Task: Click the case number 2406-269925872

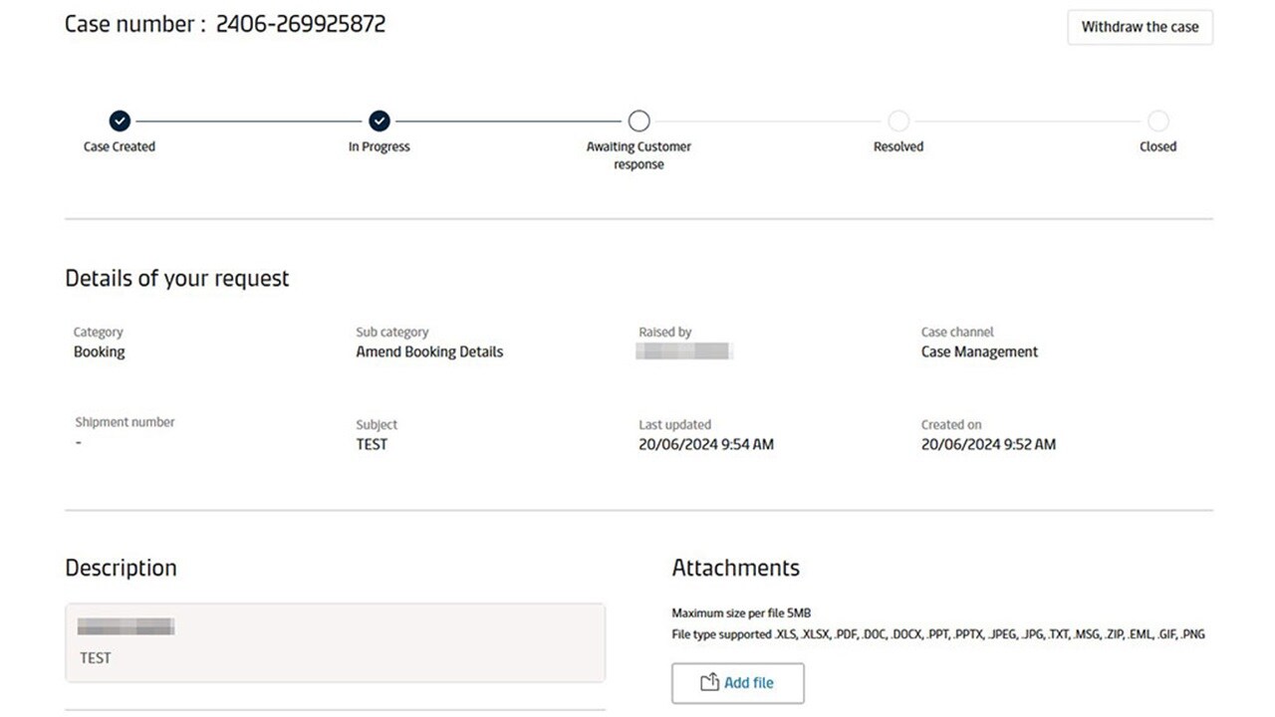Action: click(x=300, y=25)
